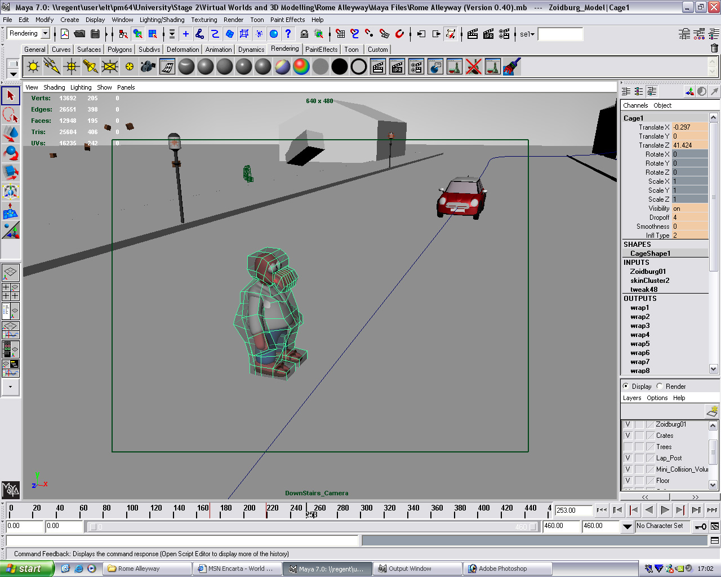Click the manipulator axis icon in Channel Box
The width and height of the screenshot is (721, 577).
[x=689, y=91]
